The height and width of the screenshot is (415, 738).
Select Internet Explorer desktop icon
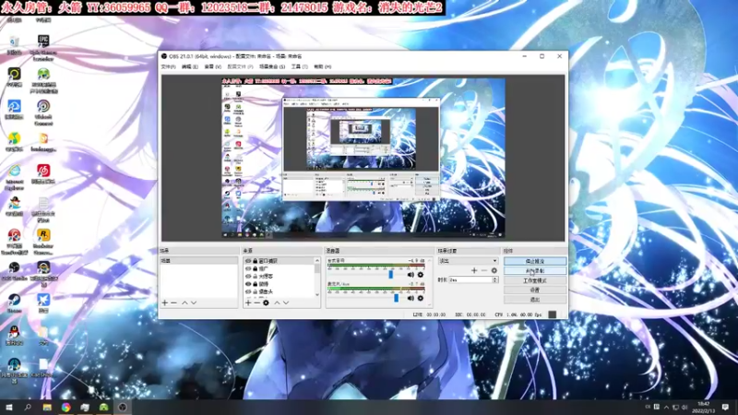pyautogui.click(x=14, y=177)
